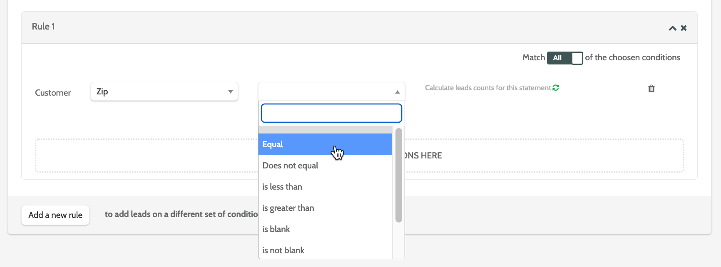The width and height of the screenshot is (721, 267).
Task: Remove Rule 1 with the X icon
Action: click(x=684, y=28)
